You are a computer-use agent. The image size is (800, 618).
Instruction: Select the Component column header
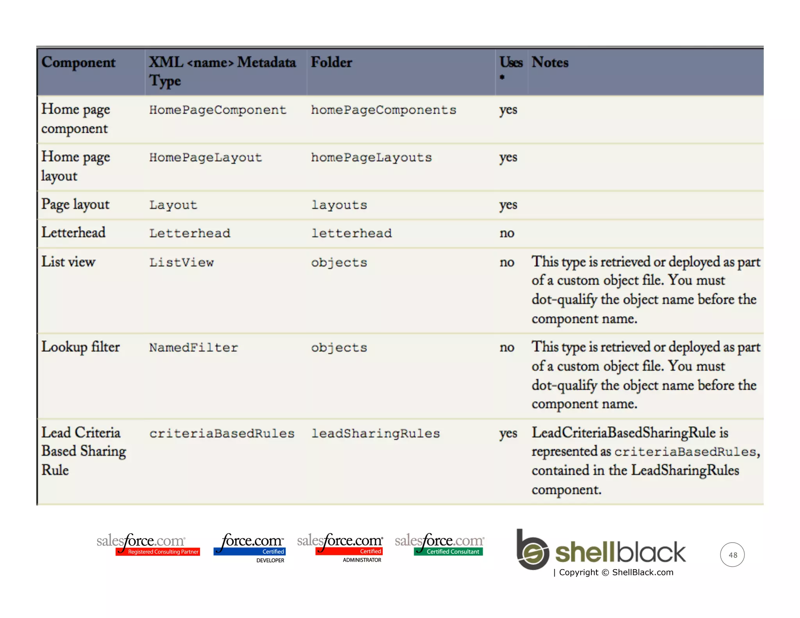pos(79,63)
